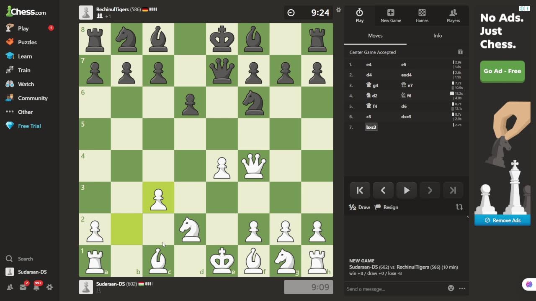Click the black queen on e7

[x=222, y=71]
